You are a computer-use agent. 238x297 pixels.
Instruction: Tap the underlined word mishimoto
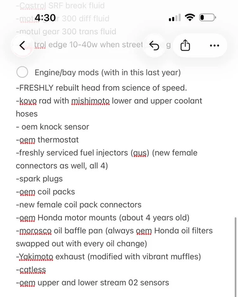click(x=90, y=101)
